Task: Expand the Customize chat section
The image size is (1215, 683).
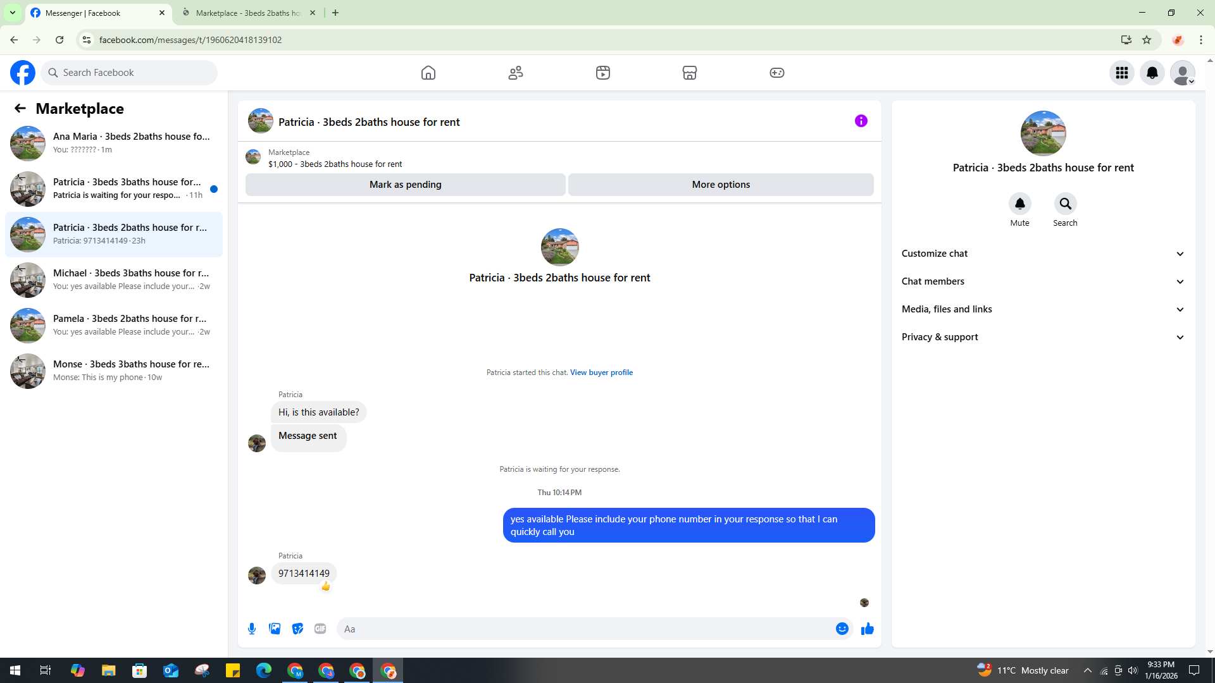Action: coord(1042,254)
